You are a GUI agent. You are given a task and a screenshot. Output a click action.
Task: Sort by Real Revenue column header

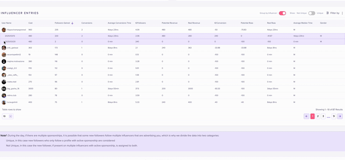[194, 23]
